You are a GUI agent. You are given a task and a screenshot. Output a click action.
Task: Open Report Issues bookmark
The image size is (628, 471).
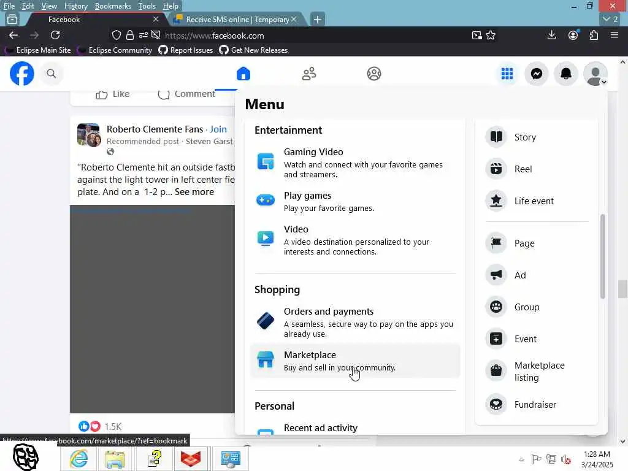[186, 50]
